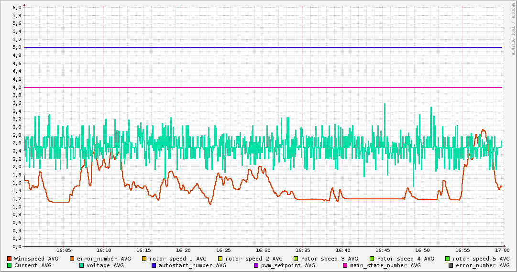Click the 16:30 time axis label
517x272 pixels.
pos(263,250)
